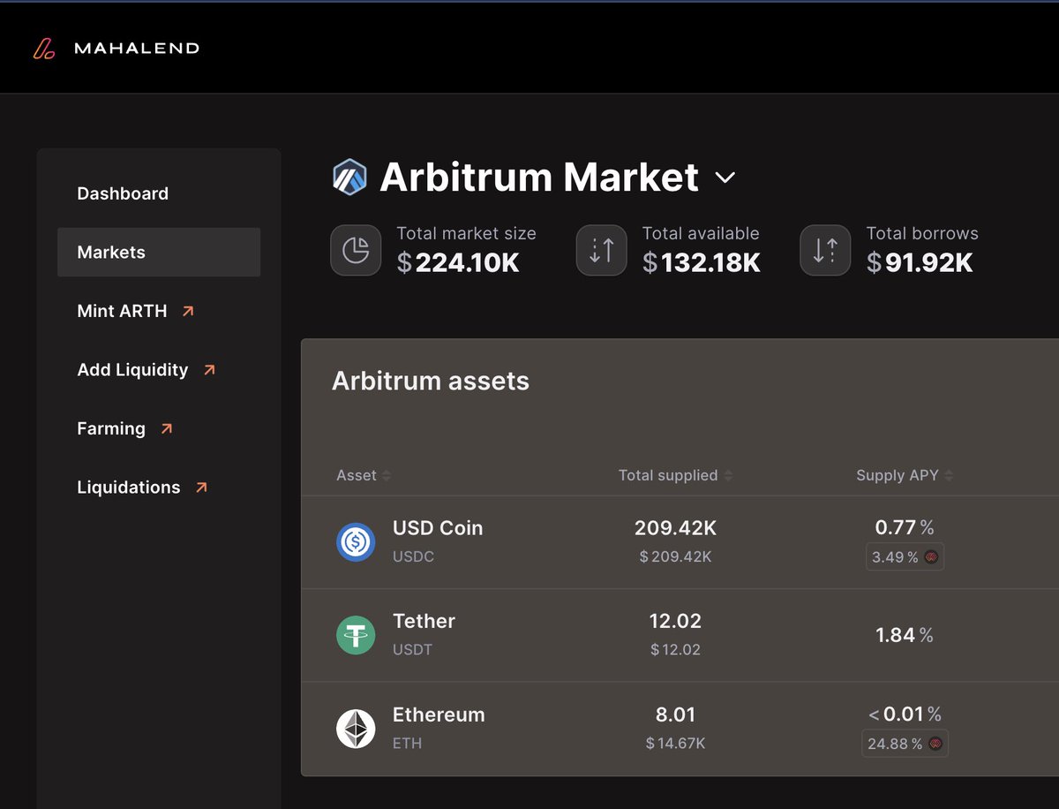Click the 3.49% incentive APY badge
1059x809 pixels.
(x=905, y=557)
